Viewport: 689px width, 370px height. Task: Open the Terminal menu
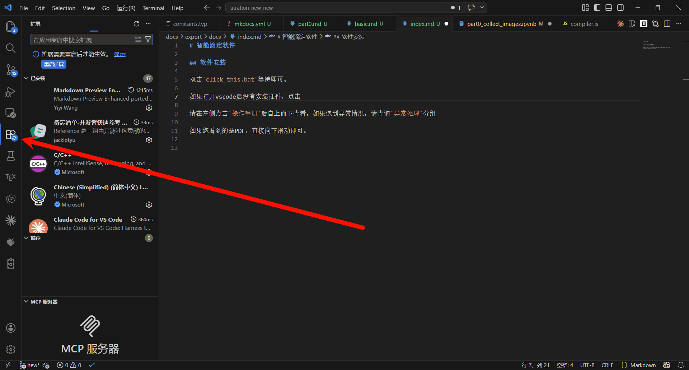click(153, 8)
